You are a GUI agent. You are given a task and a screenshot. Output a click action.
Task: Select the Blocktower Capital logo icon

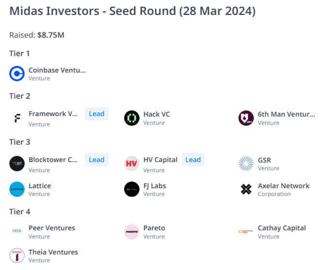click(17, 164)
